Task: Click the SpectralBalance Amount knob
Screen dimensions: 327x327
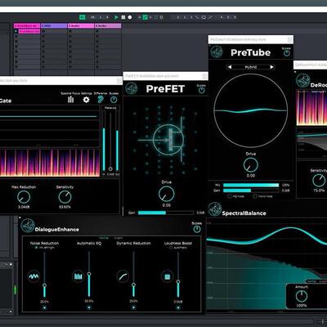Action: tap(302, 296)
